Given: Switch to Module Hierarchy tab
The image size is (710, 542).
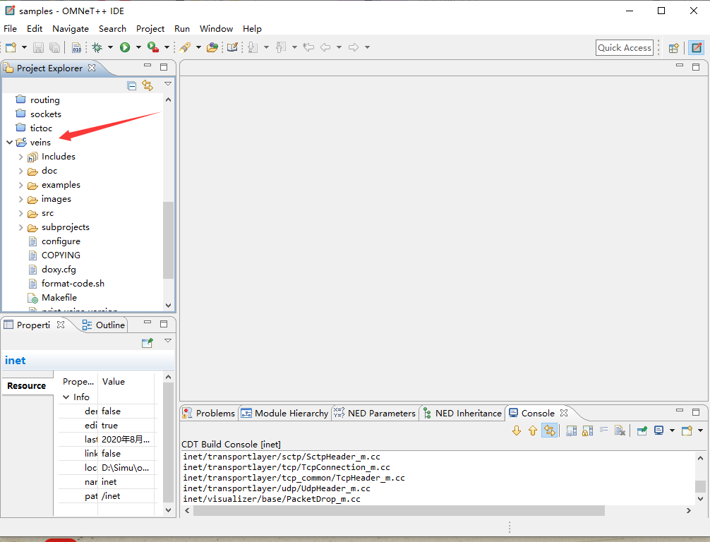Looking at the screenshot, I should 285,413.
